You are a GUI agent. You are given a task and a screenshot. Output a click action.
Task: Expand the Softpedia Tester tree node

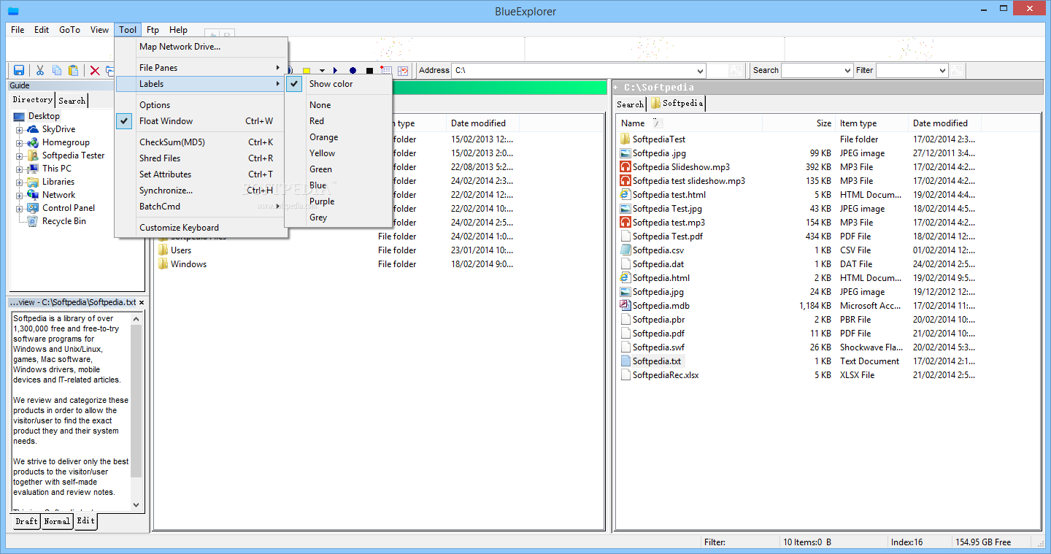(20, 155)
